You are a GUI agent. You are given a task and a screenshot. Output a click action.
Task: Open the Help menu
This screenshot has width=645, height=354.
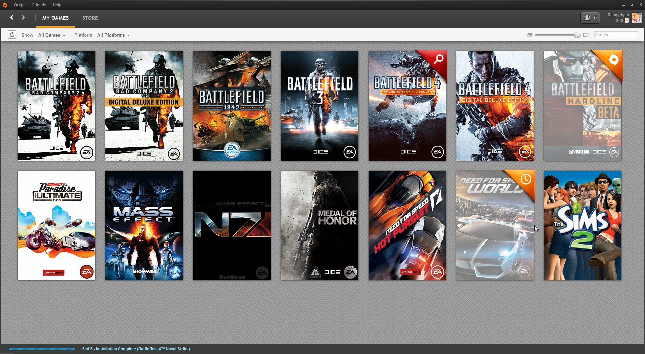[57, 5]
